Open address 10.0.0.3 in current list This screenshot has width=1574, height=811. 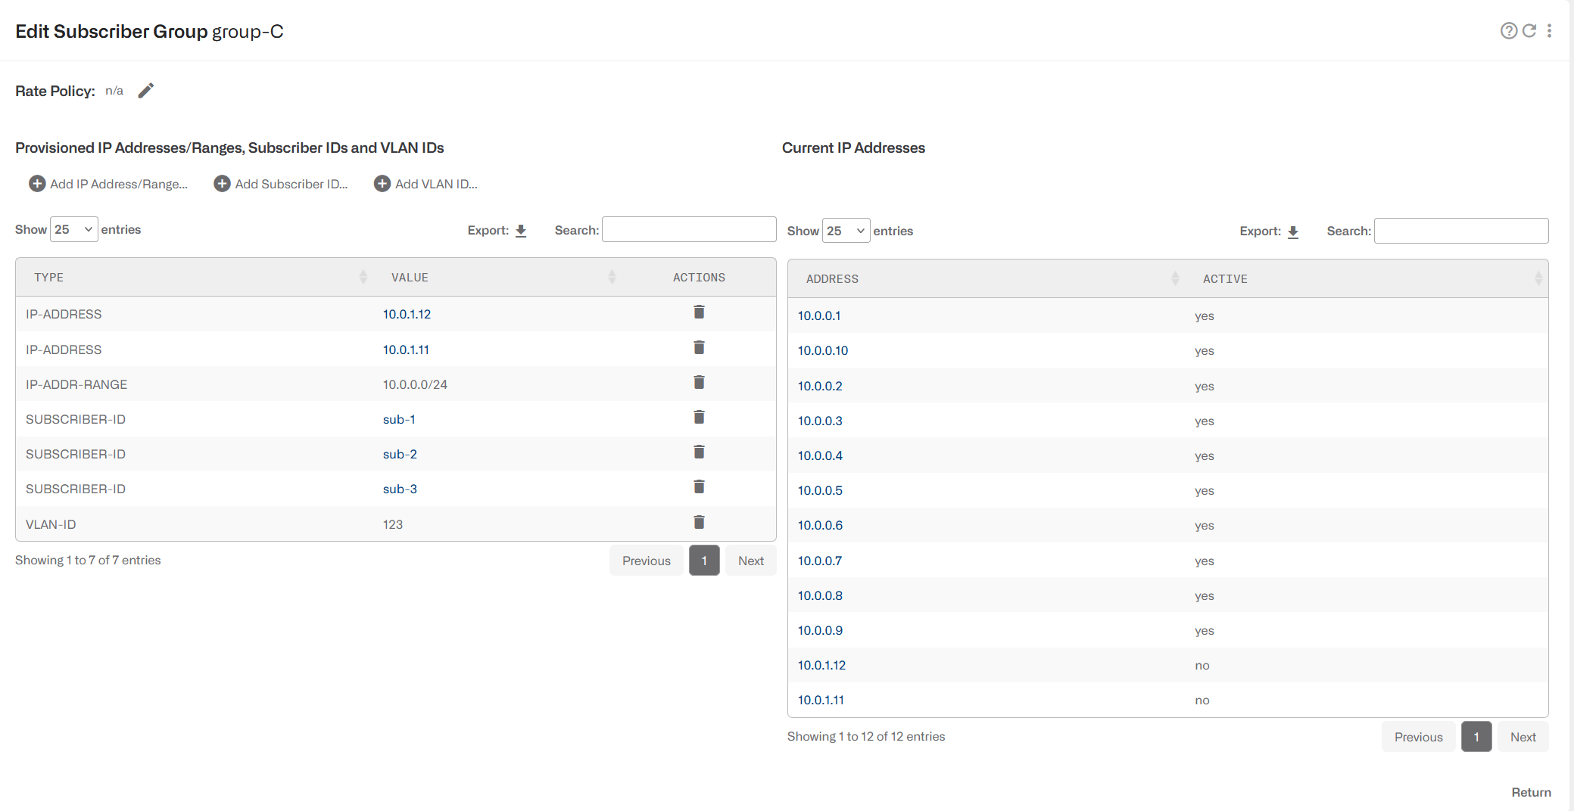(x=820, y=421)
